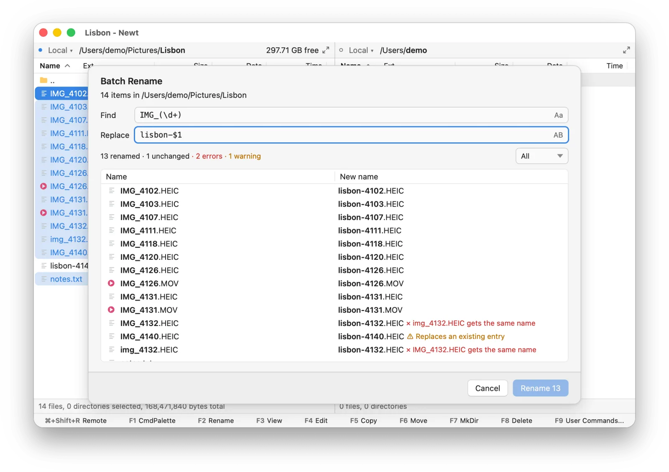Expand left pane with the arrows icon
Viewport: 669px width, 472px height.
(x=326, y=50)
